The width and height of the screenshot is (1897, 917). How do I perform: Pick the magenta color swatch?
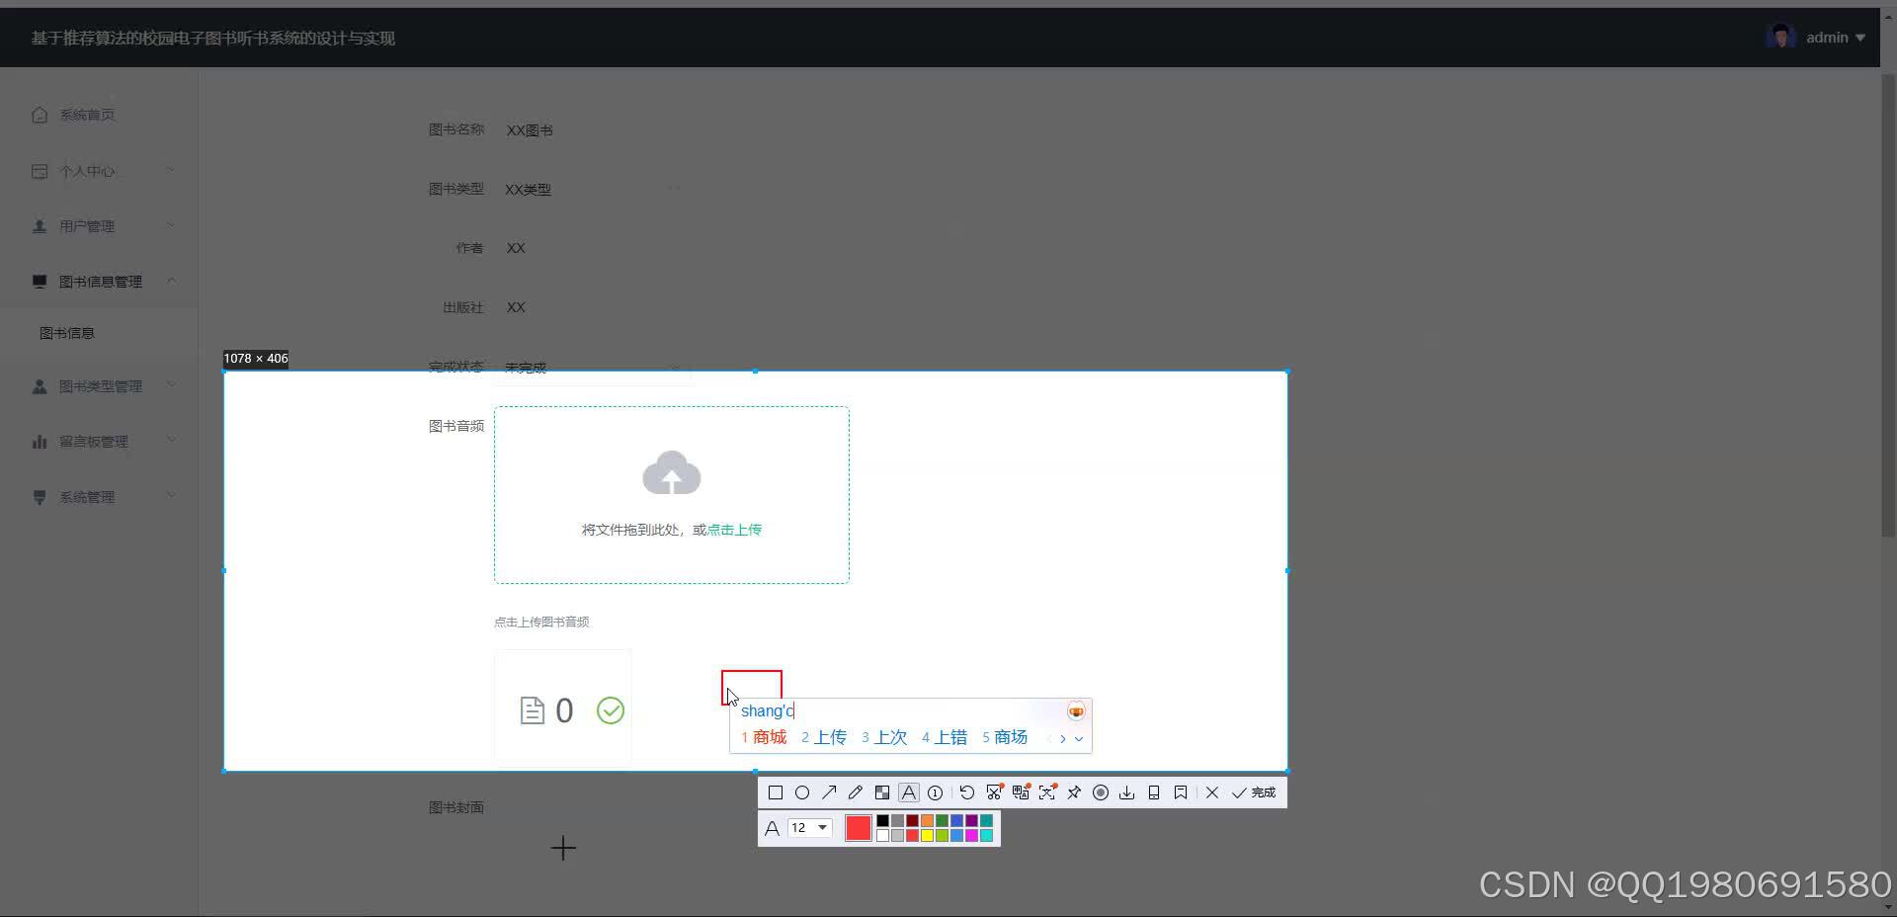[971, 836]
